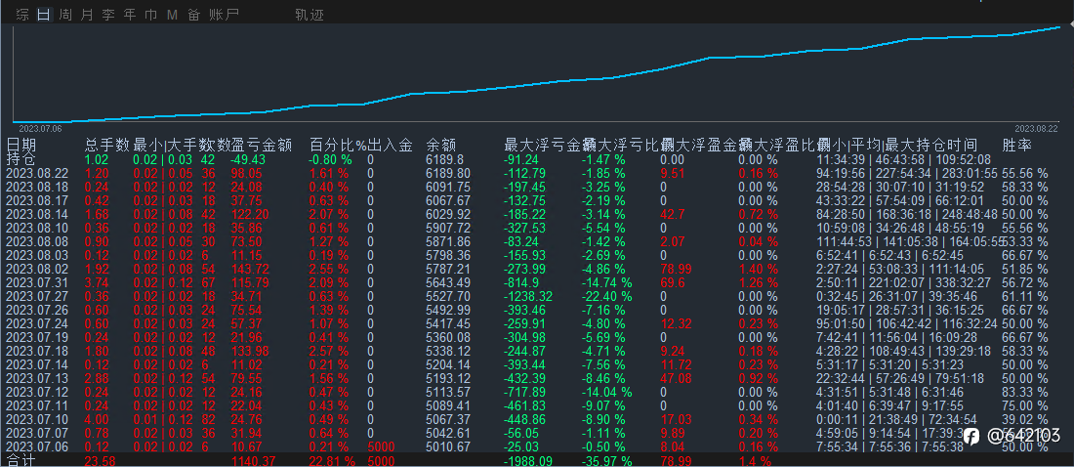Open the 季 quarterly tab

pos(108,15)
